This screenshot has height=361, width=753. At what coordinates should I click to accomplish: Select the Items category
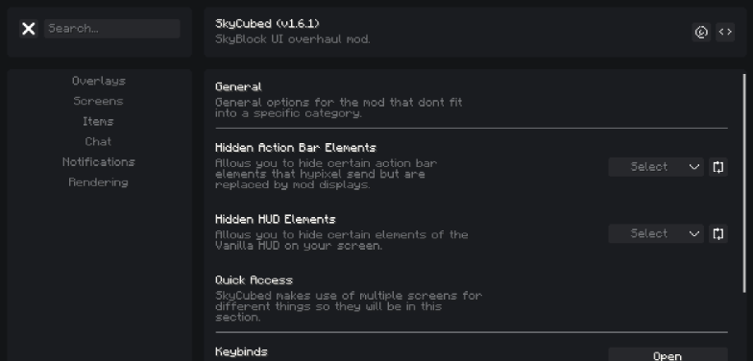[98, 121]
